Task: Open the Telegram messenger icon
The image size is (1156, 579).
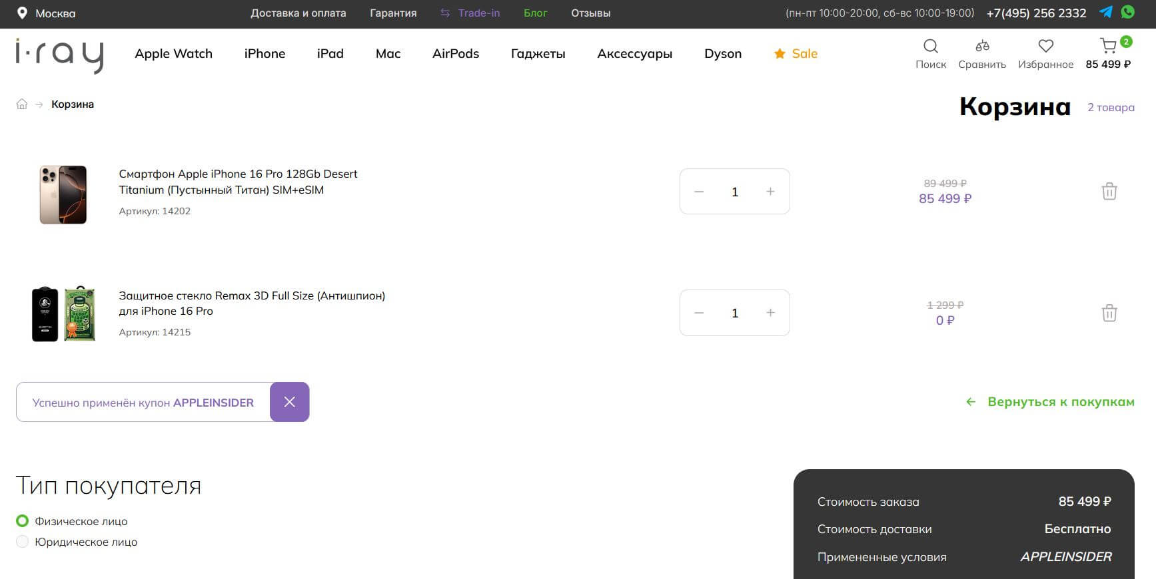Action: 1106,12
